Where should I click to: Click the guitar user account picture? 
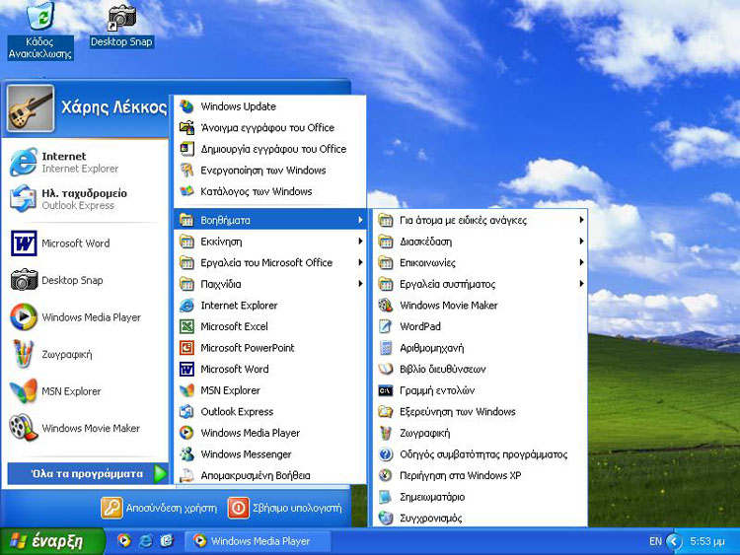click(x=31, y=108)
